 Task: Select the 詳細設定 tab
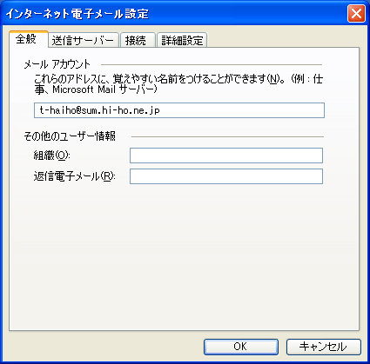coord(182,40)
